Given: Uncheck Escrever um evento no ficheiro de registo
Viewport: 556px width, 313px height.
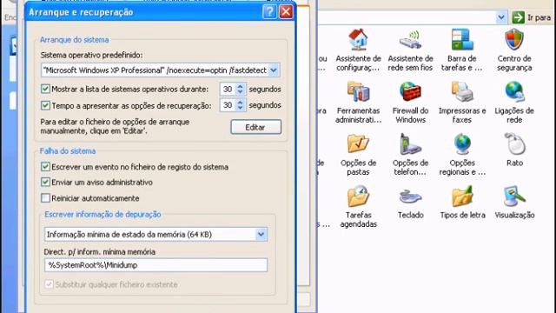Looking at the screenshot, I should click(x=45, y=167).
